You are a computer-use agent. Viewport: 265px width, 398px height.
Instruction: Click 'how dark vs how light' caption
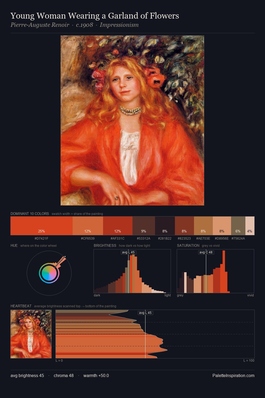point(134,246)
